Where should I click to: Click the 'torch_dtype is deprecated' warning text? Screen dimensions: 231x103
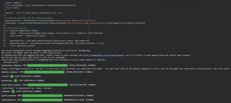[x=26, y=88]
